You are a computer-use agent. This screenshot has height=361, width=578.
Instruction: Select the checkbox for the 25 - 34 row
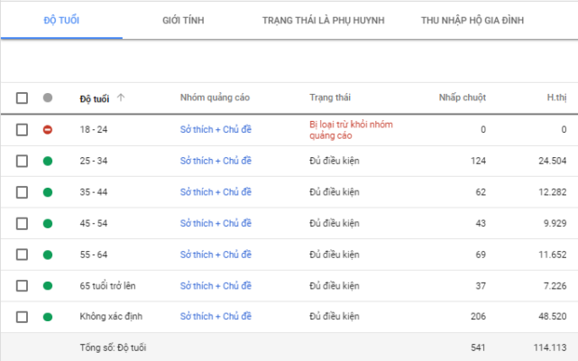pos(23,161)
